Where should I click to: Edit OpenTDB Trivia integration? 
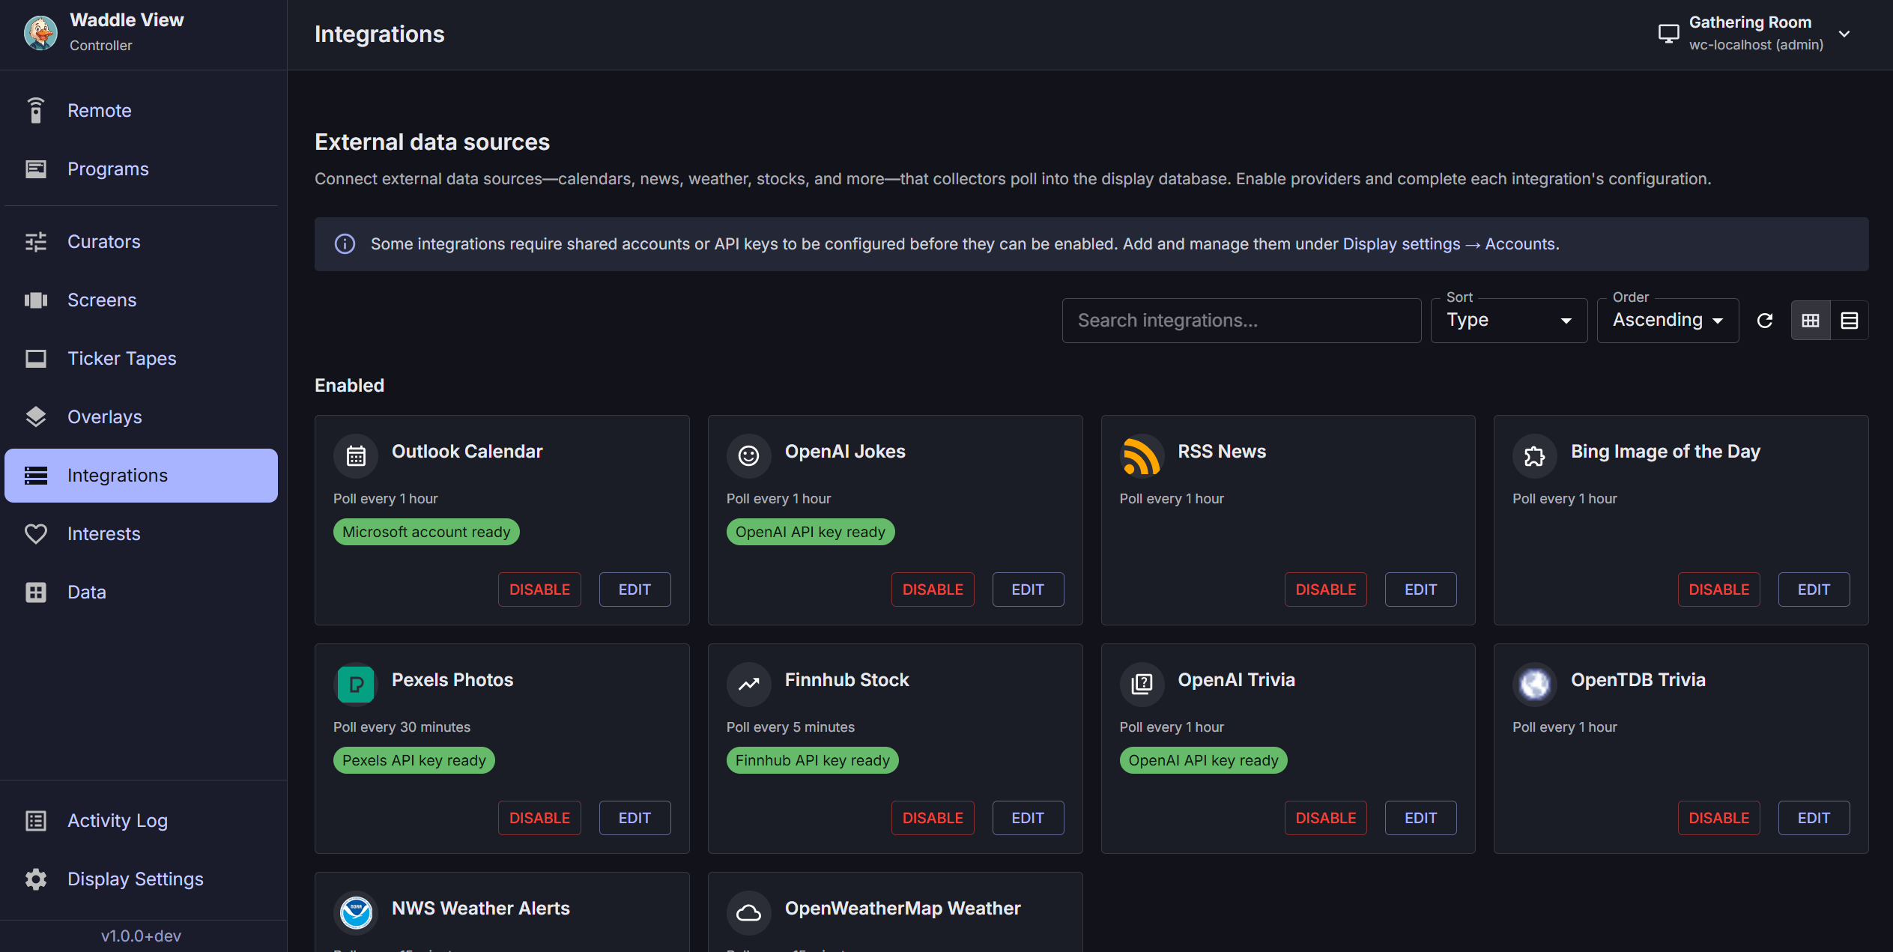(x=1814, y=818)
